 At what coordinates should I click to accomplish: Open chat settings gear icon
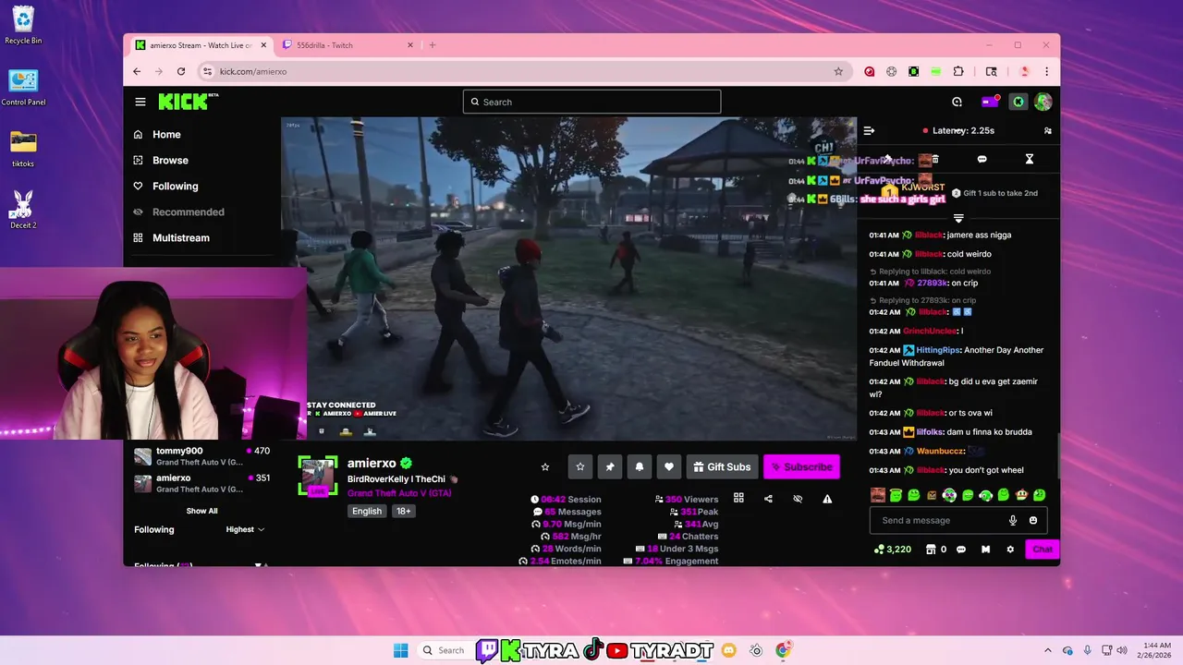tap(1010, 549)
